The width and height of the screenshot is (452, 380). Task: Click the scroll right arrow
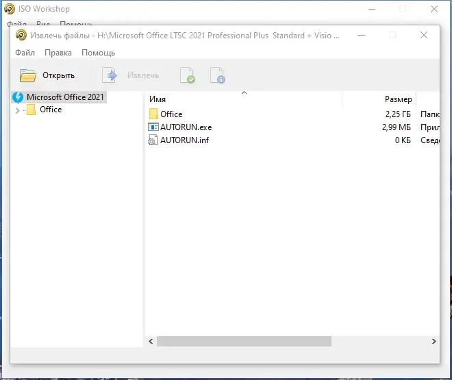434,342
